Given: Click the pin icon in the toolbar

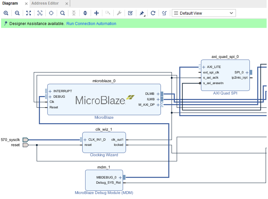Looking at the screenshot, I should pos(142,13).
